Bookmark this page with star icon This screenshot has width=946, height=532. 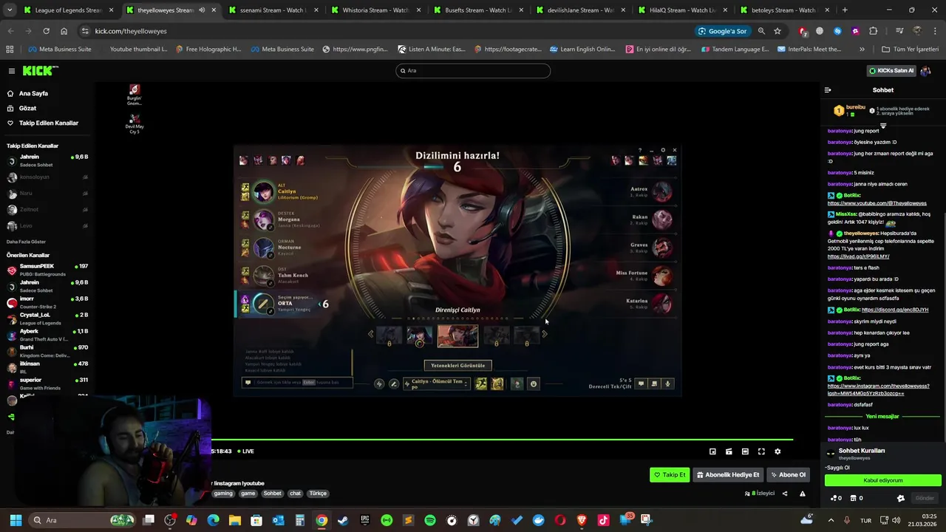click(777, 31)
